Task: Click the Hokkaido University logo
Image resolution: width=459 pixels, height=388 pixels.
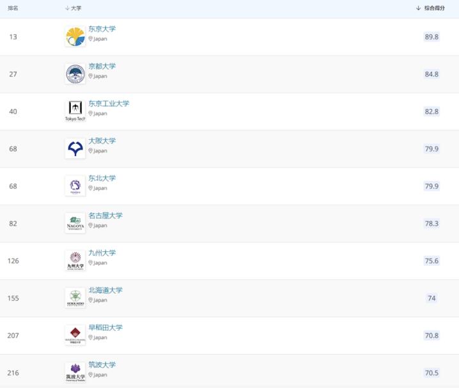Action: click(x=75, y=298)
